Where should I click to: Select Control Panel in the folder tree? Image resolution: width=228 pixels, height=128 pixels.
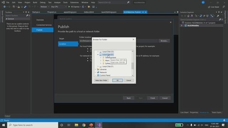105,75
